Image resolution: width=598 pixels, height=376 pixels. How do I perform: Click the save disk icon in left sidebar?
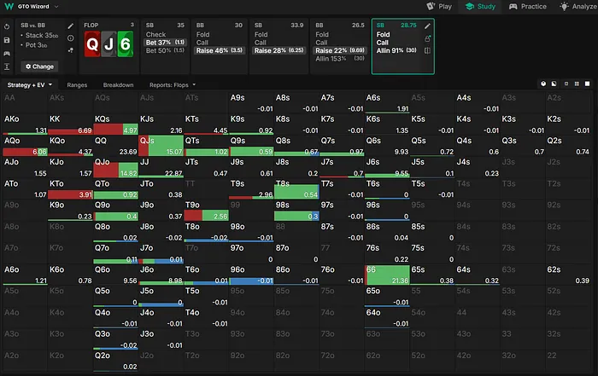coord(8,39)
